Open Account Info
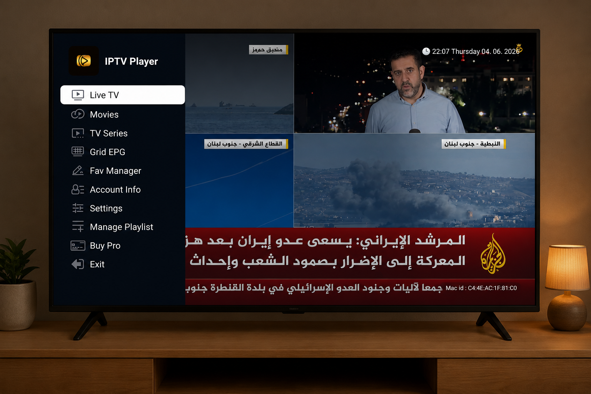The height and width of the screenshot is (394, 591). tap(123, 189)
